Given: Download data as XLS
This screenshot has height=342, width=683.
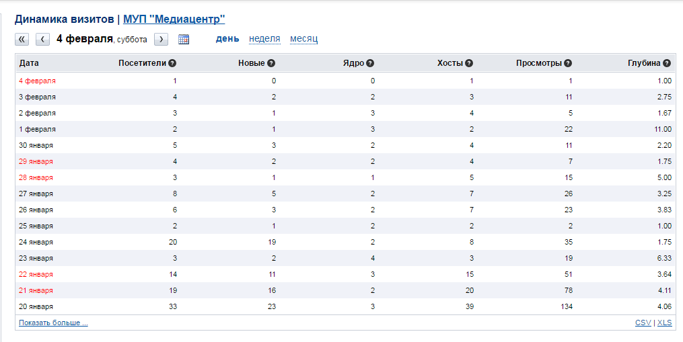Looking at the screenshot, I should pos(664,323).
